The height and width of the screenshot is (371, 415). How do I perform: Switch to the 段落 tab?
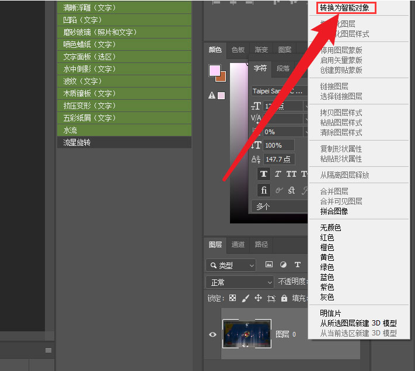pyautogui.click(x=283, y=68)
